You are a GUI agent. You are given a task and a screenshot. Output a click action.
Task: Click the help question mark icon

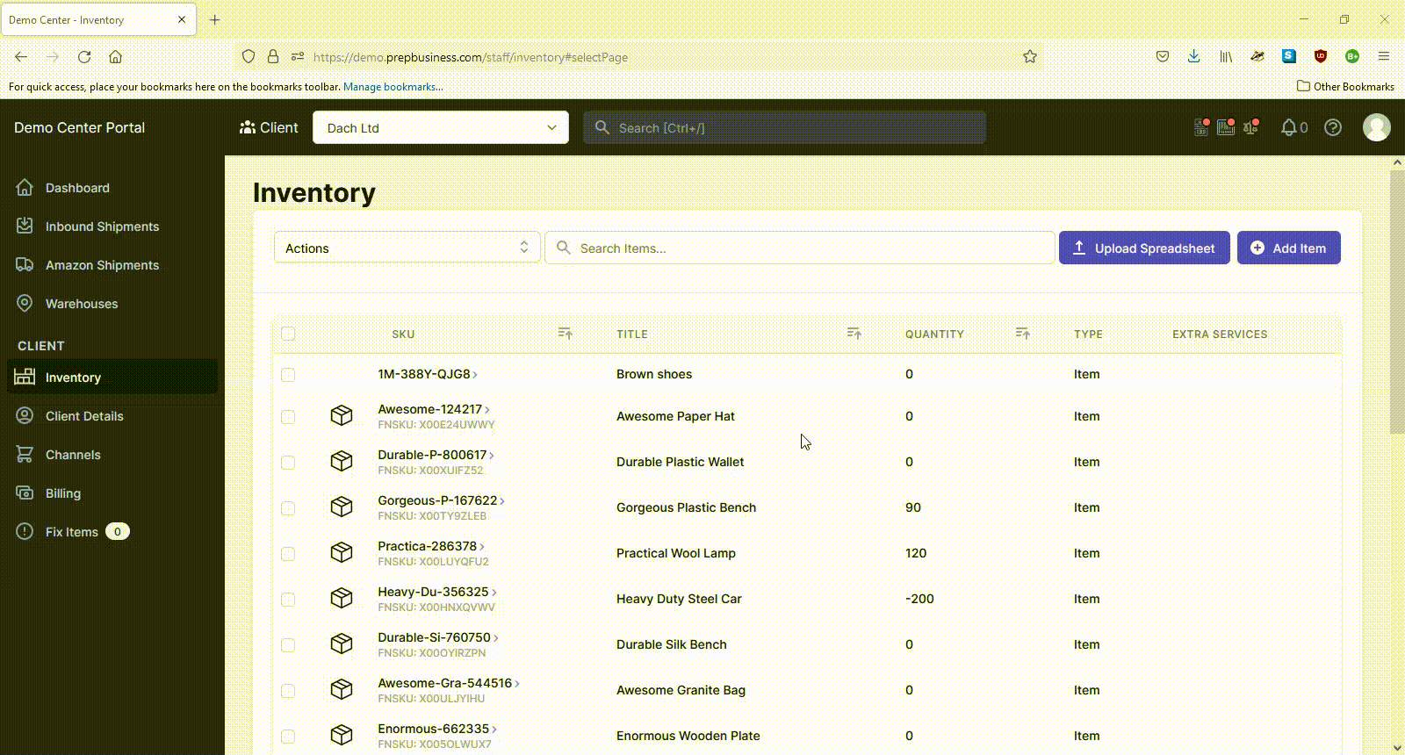(1333, 127)
